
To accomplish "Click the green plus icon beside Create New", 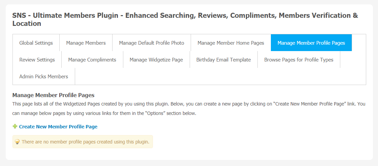I will point(15,126).
